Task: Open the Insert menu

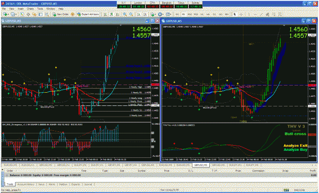Action: (20, 9)
